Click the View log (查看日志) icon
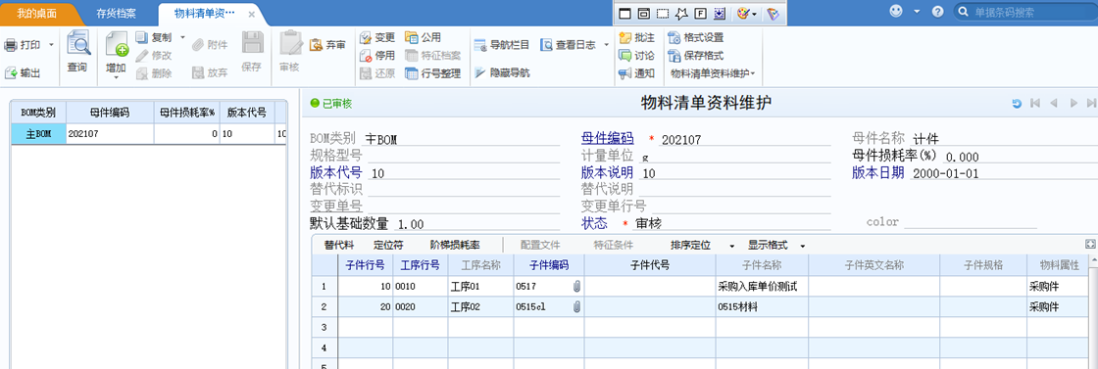Image resolution: width=1098 pixels, height=369 pixels. pos(547,45)
